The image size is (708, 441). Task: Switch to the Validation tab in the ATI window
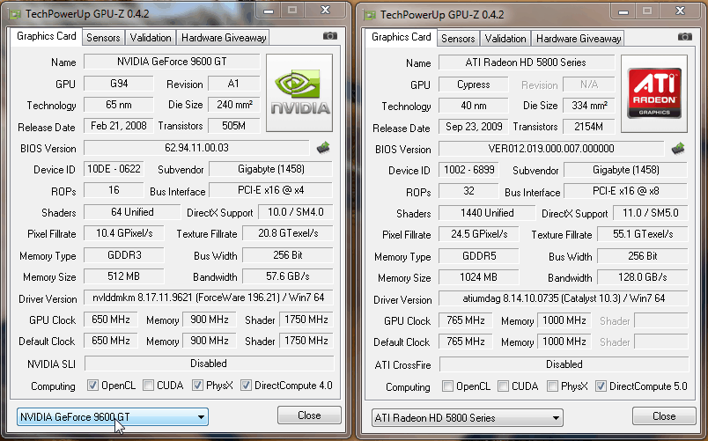[x=505, y=39]
